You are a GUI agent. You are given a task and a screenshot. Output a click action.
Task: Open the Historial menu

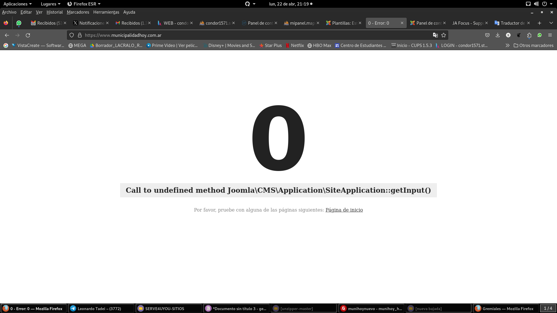coord(55,12)
